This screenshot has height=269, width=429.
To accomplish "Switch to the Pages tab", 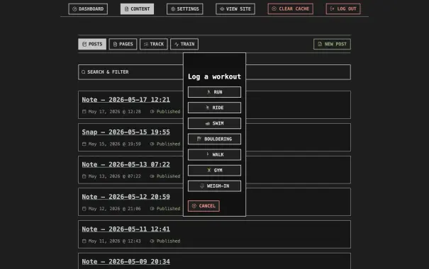I will (x=123, y=44).
